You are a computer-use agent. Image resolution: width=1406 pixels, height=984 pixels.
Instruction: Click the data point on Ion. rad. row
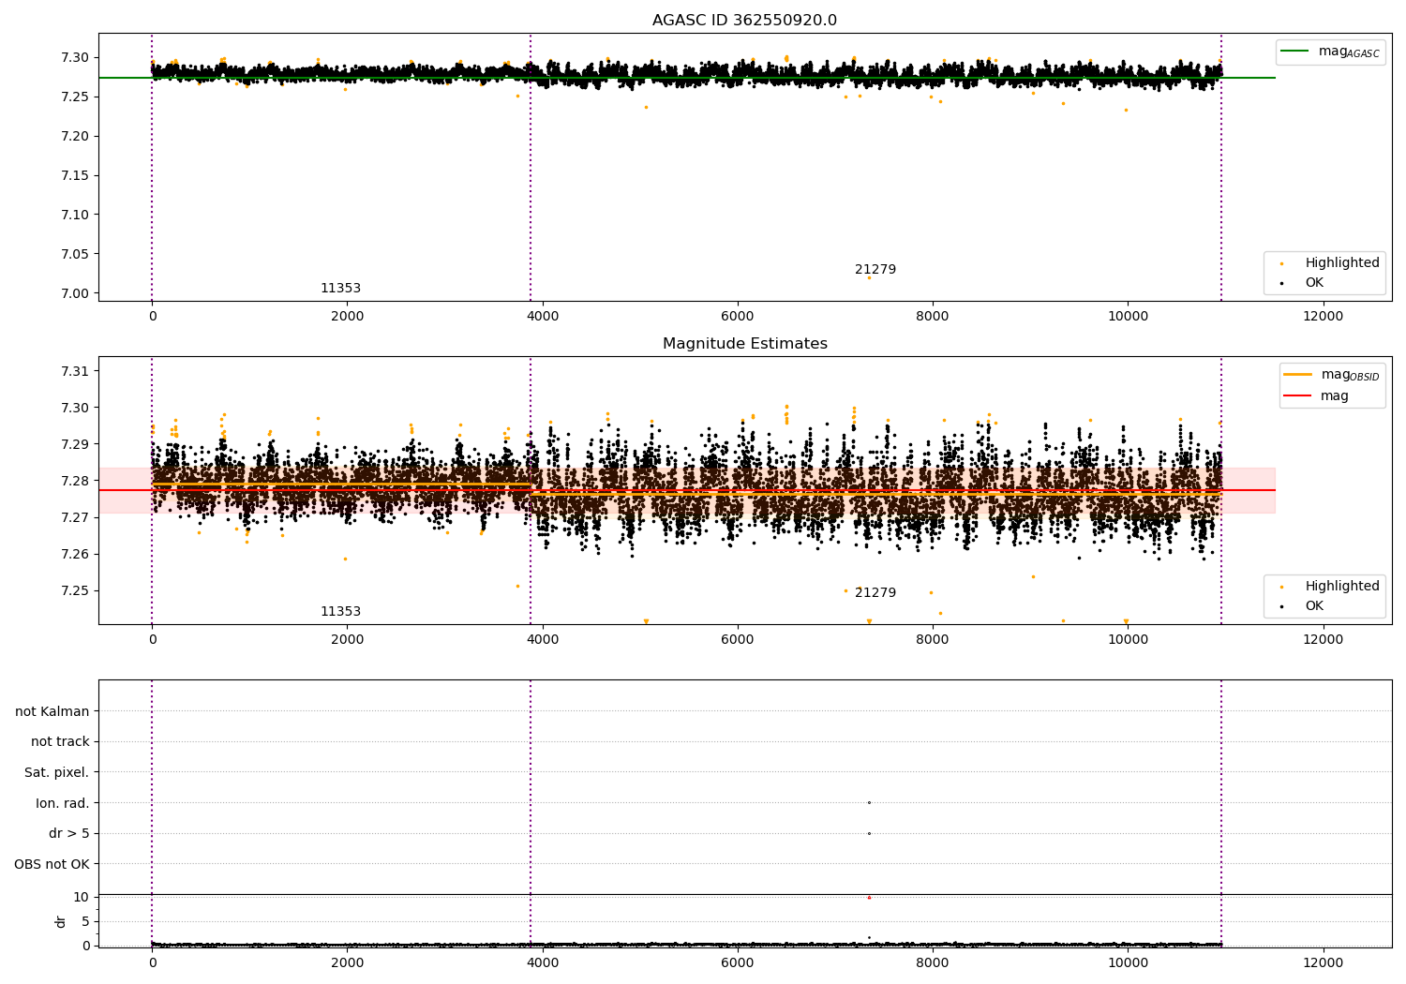coord(869,802)
